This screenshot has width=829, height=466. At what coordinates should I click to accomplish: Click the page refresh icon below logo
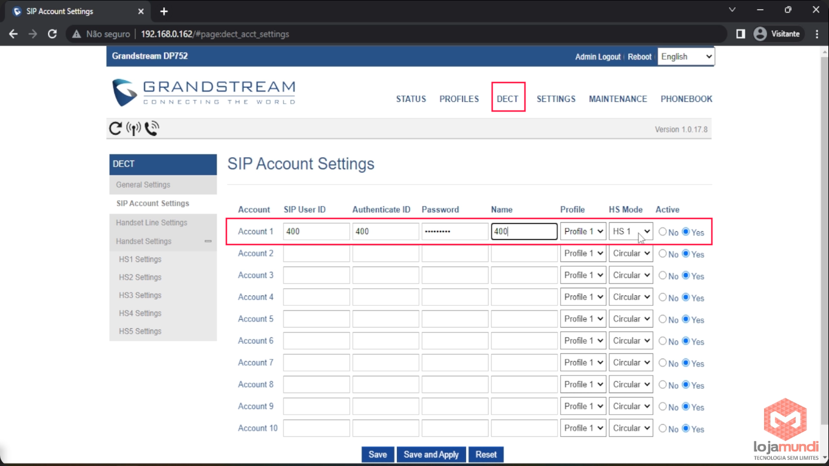[115, 128]
